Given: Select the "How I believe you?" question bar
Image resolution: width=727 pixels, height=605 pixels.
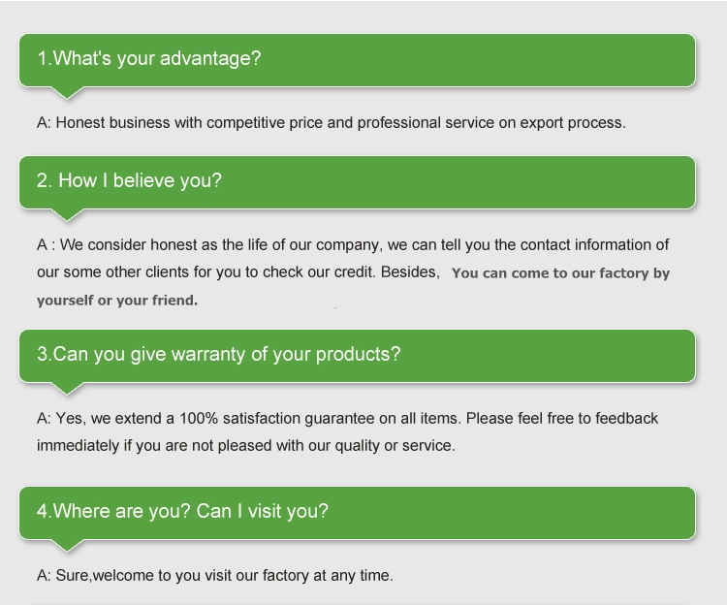Looking at the screenshot, I should [357, 182].
